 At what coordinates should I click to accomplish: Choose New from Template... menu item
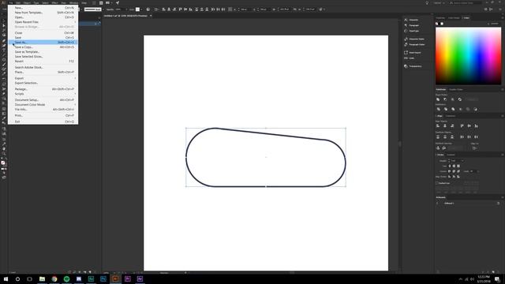coord(43,13)
